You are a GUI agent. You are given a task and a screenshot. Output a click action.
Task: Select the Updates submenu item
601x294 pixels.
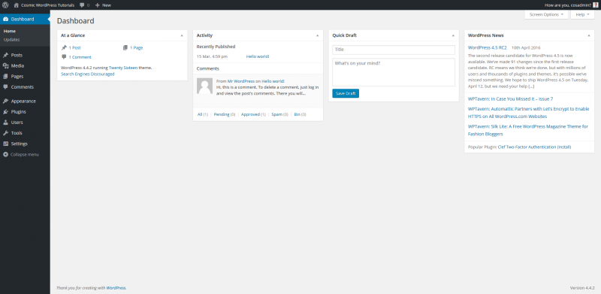coord(11,40)
